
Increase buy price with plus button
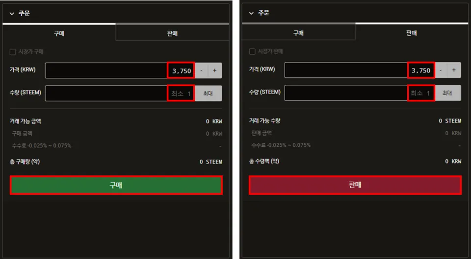click(x=215, y=71)
